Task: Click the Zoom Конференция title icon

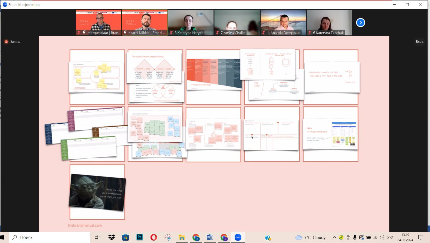Action: (x=5, y=5)
